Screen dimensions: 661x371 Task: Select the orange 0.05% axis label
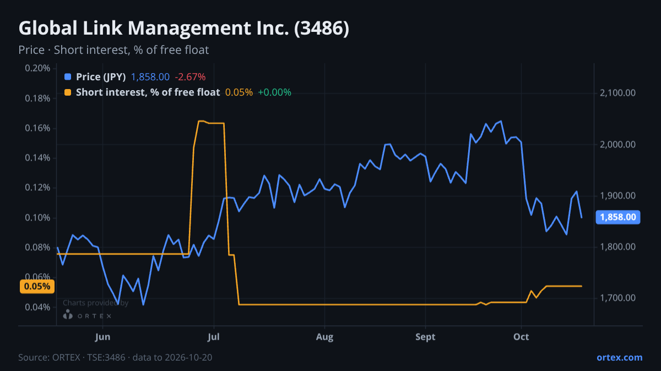(x=37, y=286)
